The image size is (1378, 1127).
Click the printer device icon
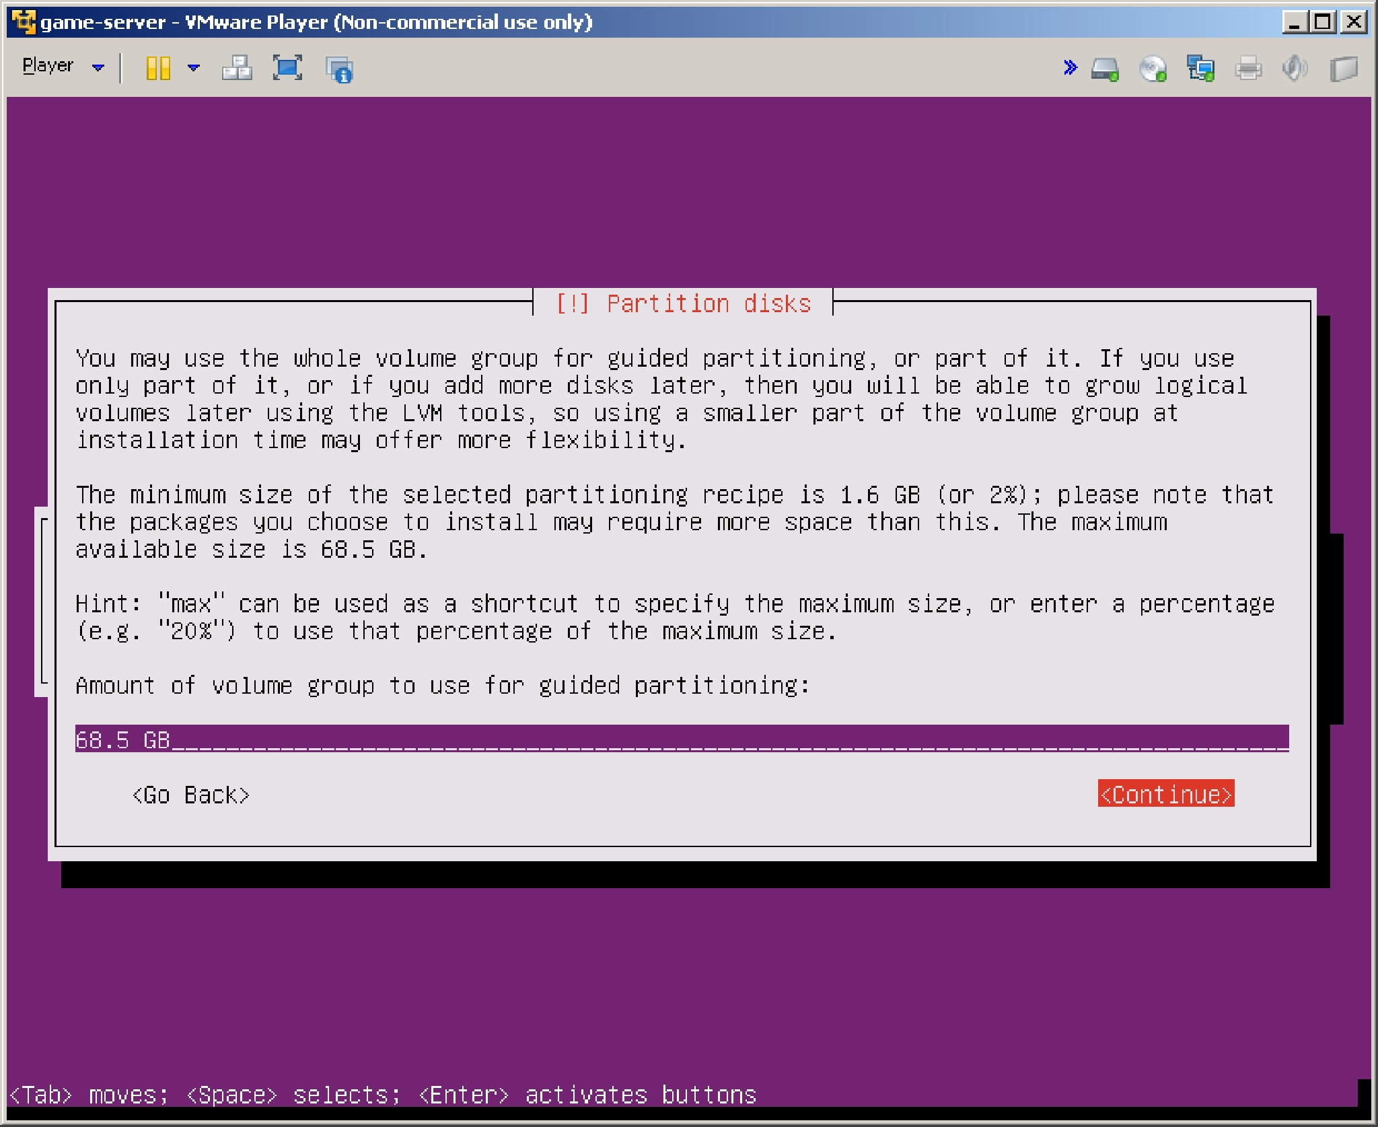click(x=1248, y=69)
